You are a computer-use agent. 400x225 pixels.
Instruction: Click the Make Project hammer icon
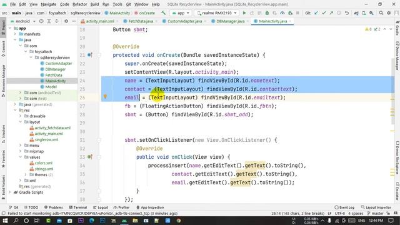tap(164, 12)
